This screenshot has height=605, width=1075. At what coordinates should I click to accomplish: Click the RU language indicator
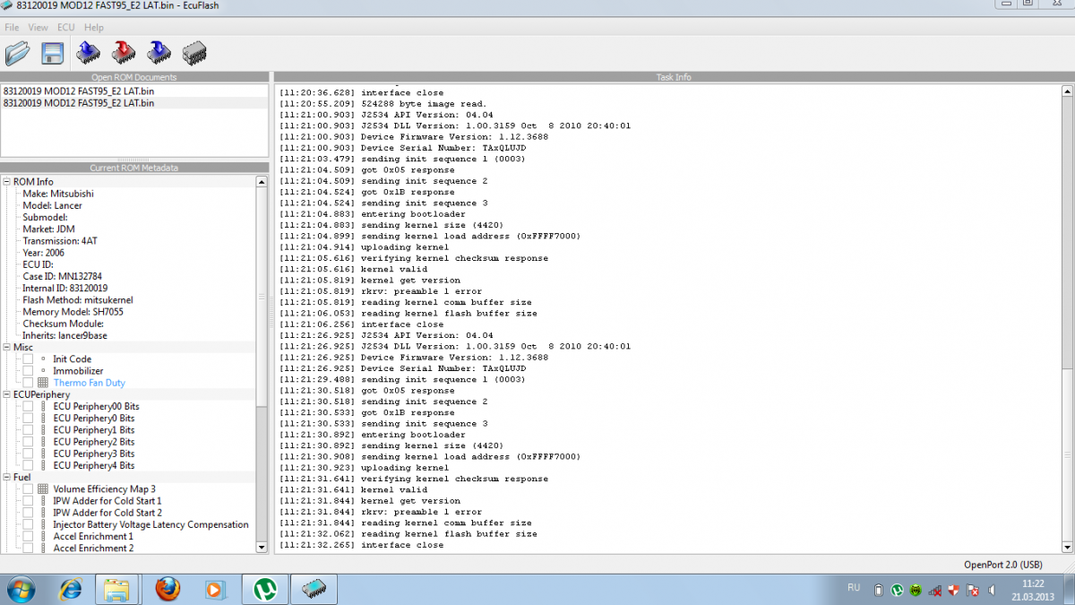854,588
